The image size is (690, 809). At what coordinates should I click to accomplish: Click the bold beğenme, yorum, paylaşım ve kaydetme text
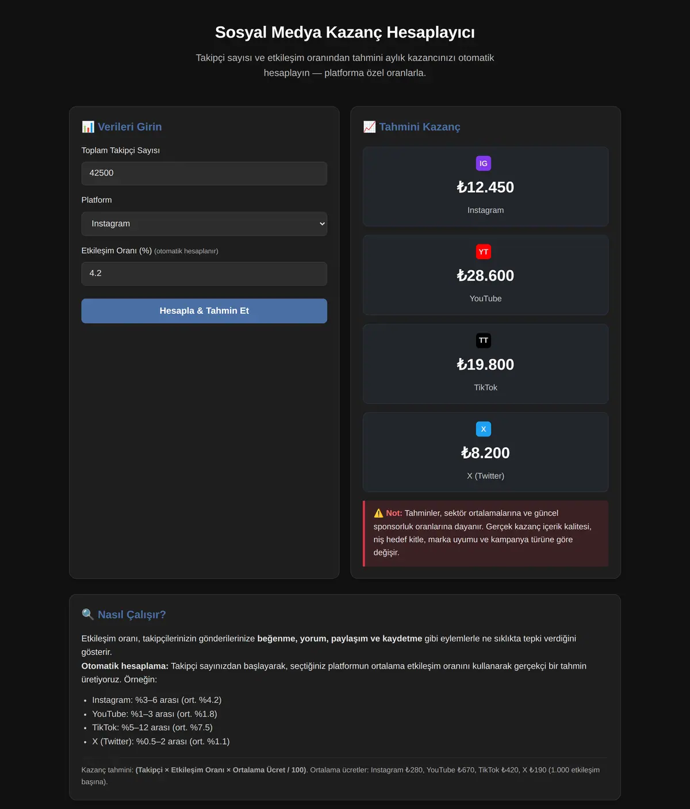point(340,638)
